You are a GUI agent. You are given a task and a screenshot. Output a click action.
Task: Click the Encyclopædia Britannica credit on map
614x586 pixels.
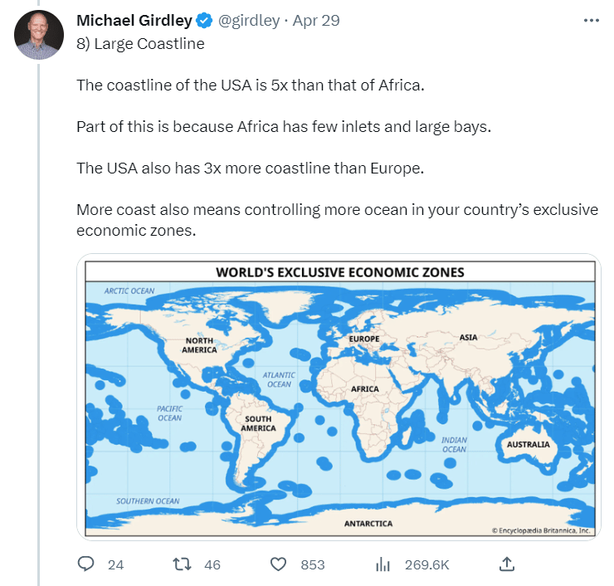(541, 530)
